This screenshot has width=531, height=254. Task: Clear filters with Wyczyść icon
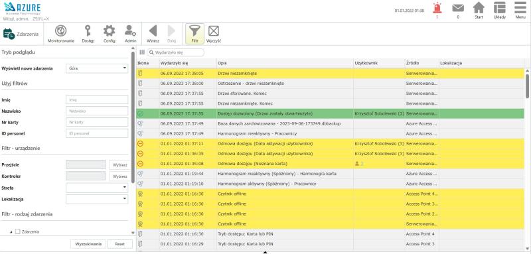click(x=214, y=34)
